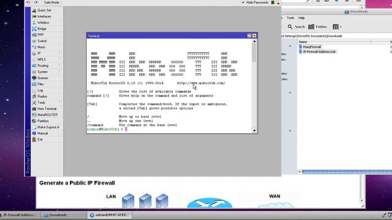The image size is (392, 220).
Task: Expand the IP submenu arrow
Action: click(60, 53)
